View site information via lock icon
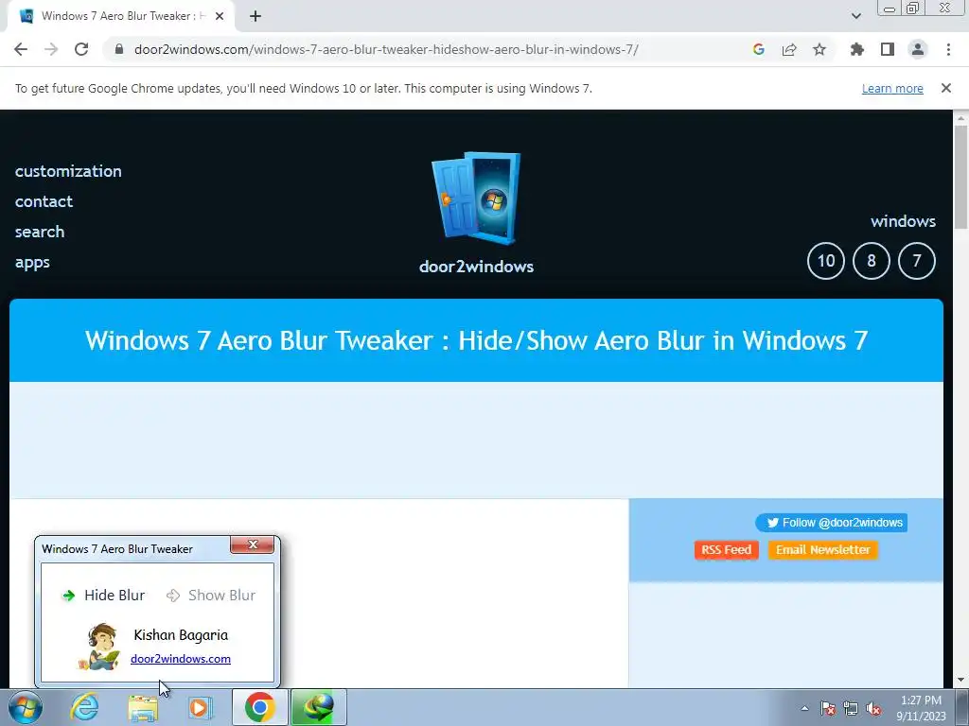 (x=119, y=49)
